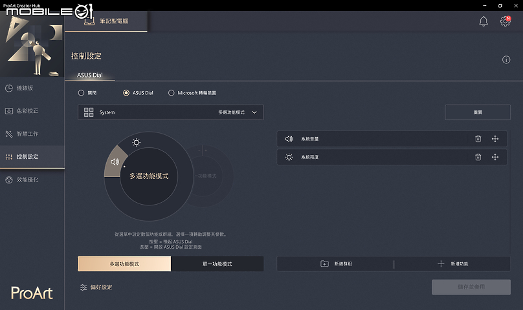This screenshot has height=310, width=523.
Task: Click the move handle of 系統亮度 row
Action: click(495, 157)
